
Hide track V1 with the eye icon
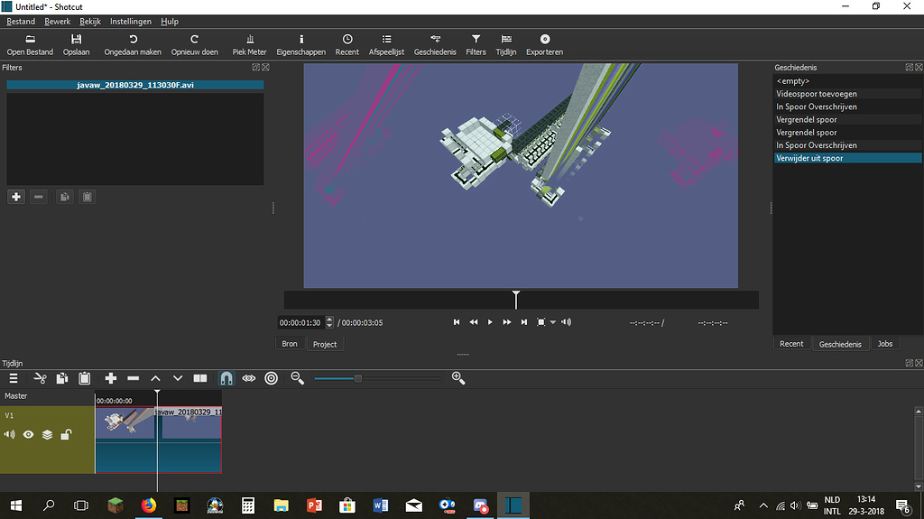[28, 435]
